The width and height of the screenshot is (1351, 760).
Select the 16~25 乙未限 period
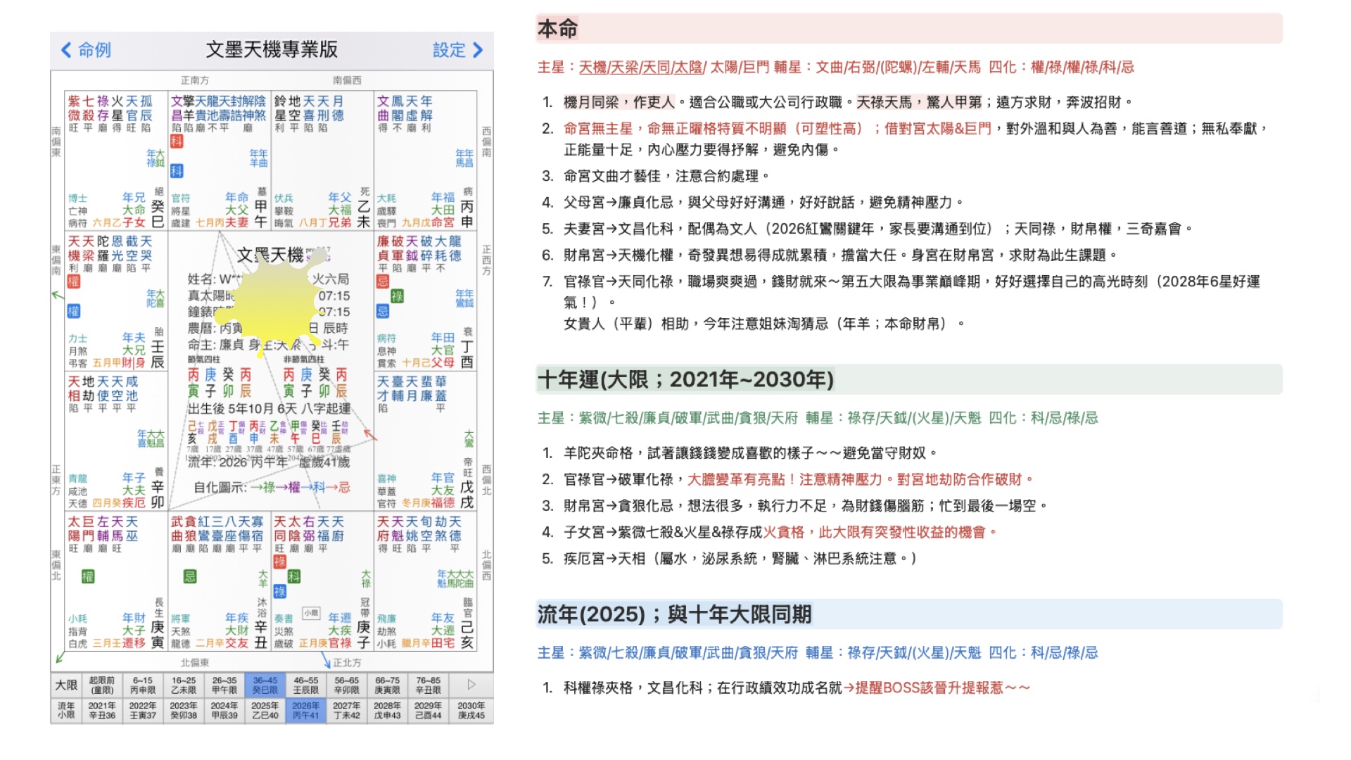click(184, 685)
